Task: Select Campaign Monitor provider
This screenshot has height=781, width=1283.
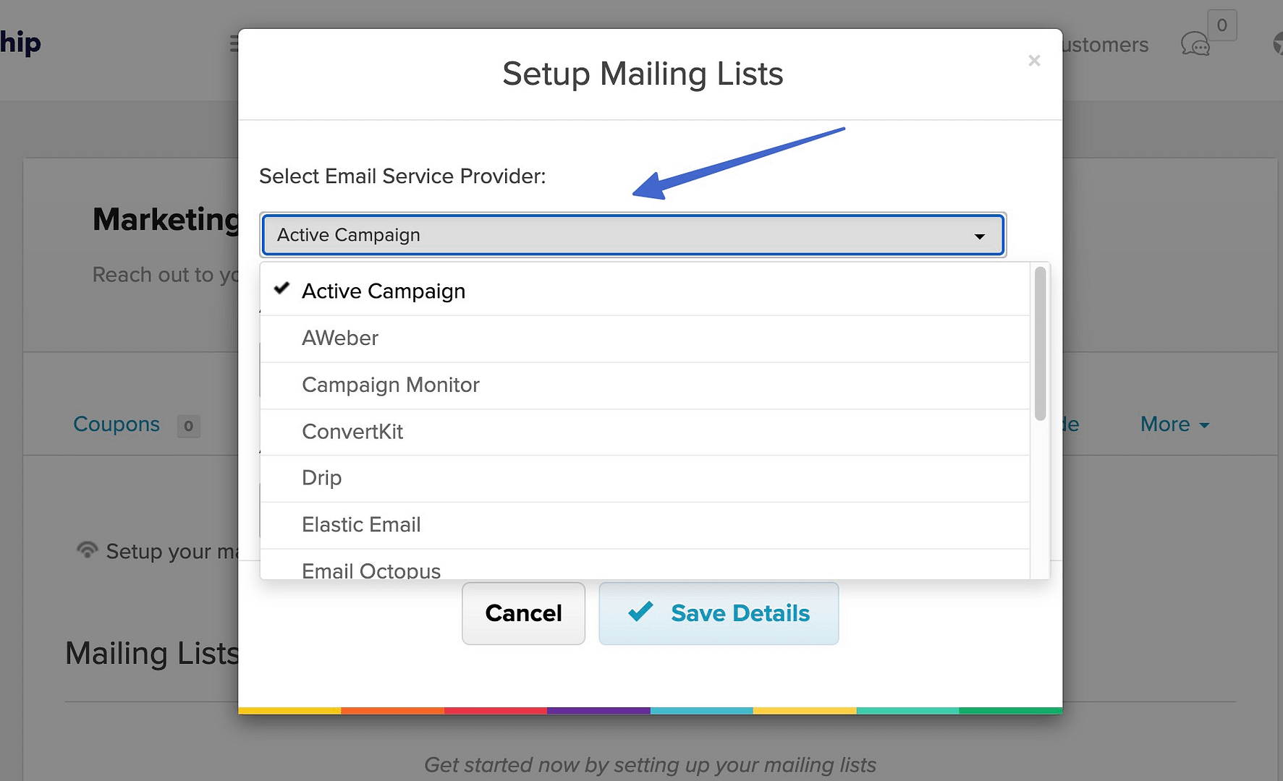Action: click(391, 385)
